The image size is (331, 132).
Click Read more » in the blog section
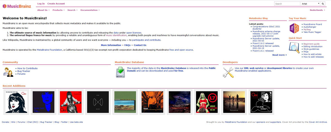[x=279, y=55]
